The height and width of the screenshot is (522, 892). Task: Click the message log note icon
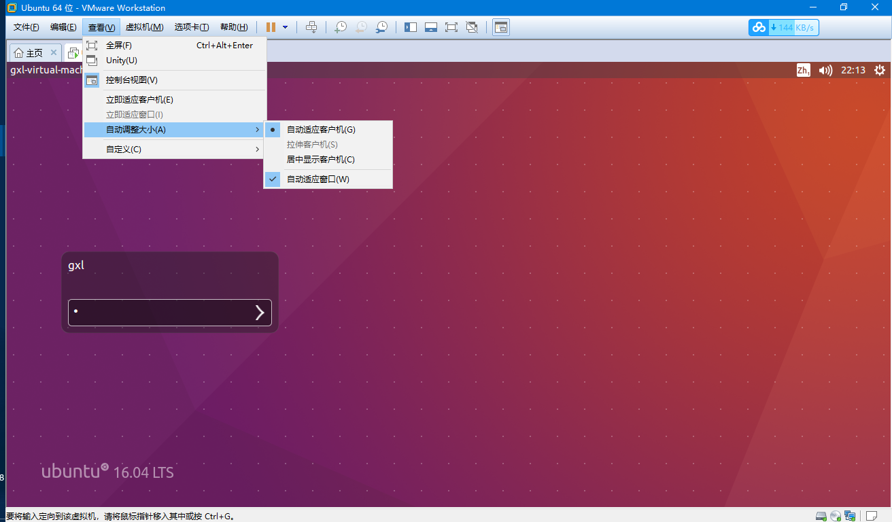(x=871, y=516)
